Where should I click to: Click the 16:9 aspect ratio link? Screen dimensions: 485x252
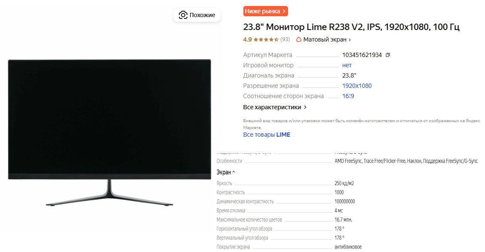(348, 96)
